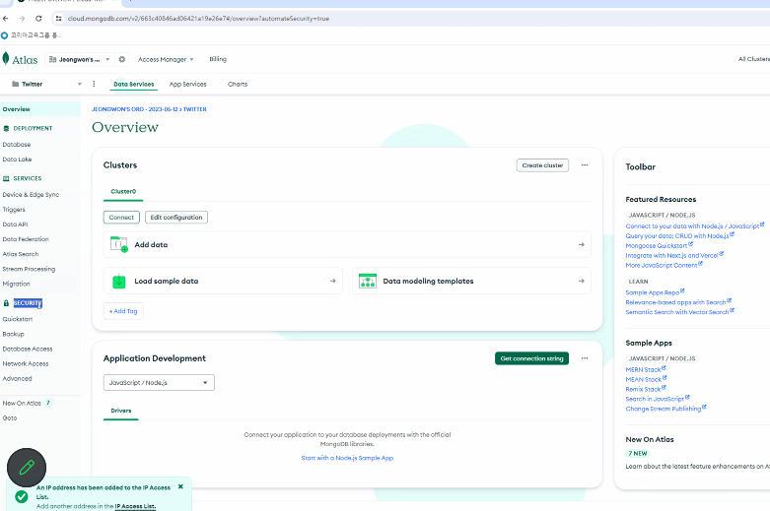Open Start with a Node.js Sample App link
770x511 pixels.
(x=347, y=458)
